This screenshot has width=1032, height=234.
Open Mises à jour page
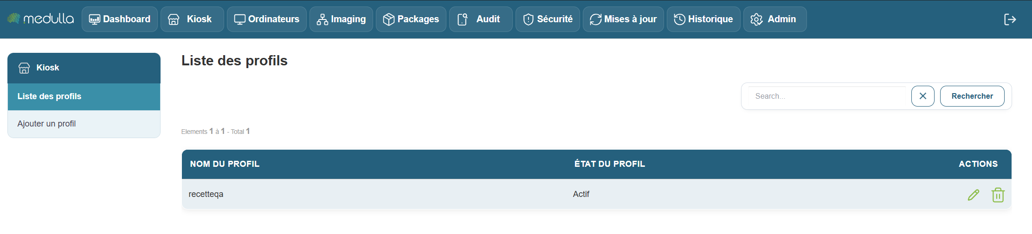[623, 19]
